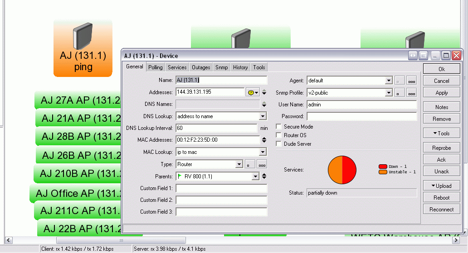Toggle the Router OS checkbox
Image resolution: width=468 pixels, height=253 pixels.
279,135
